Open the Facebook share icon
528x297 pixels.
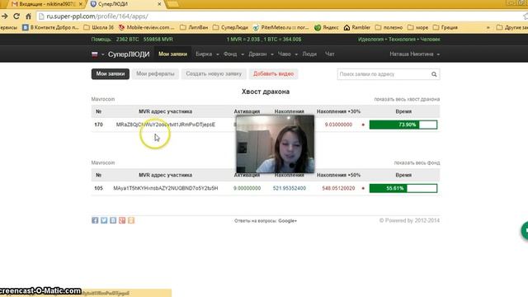(95, 220)
